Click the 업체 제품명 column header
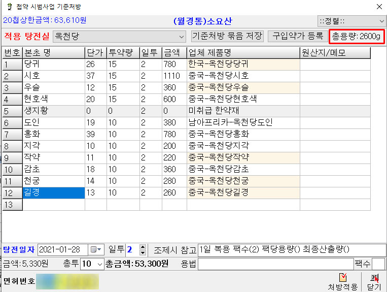The width and height of the screenshot is (387, 292). tap(243, 53)
